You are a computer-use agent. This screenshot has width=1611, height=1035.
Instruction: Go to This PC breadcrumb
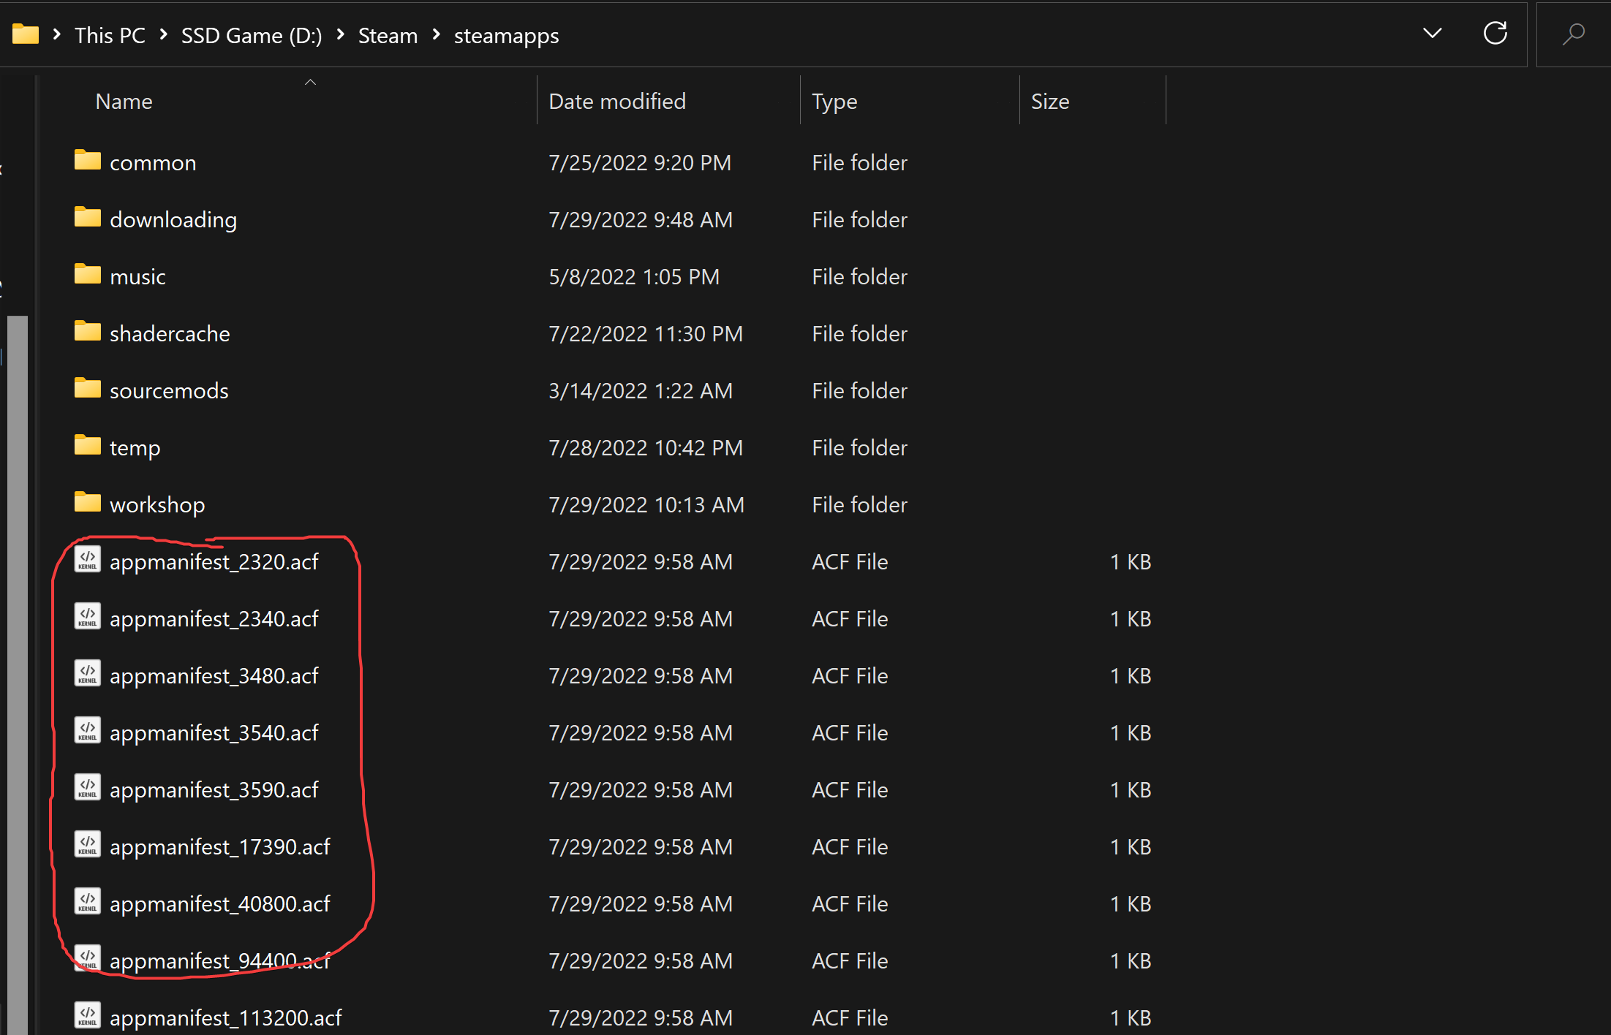(x=110, y=35)
